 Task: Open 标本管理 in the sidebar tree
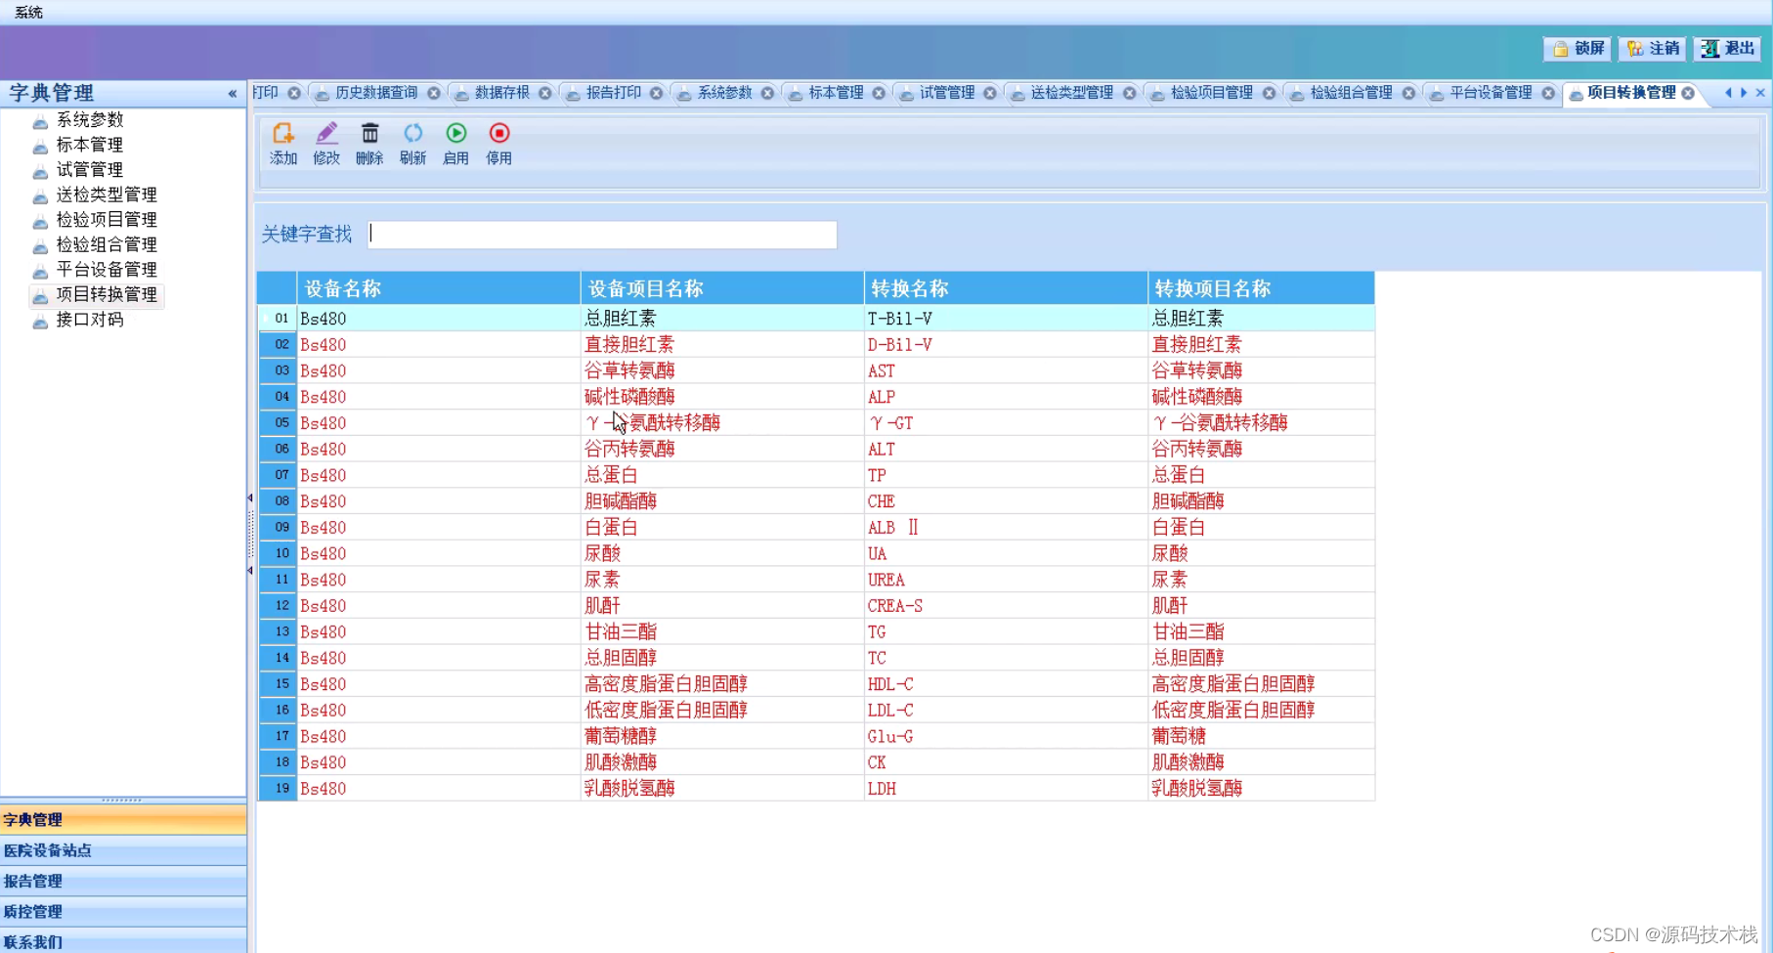[x=90, y=145]
